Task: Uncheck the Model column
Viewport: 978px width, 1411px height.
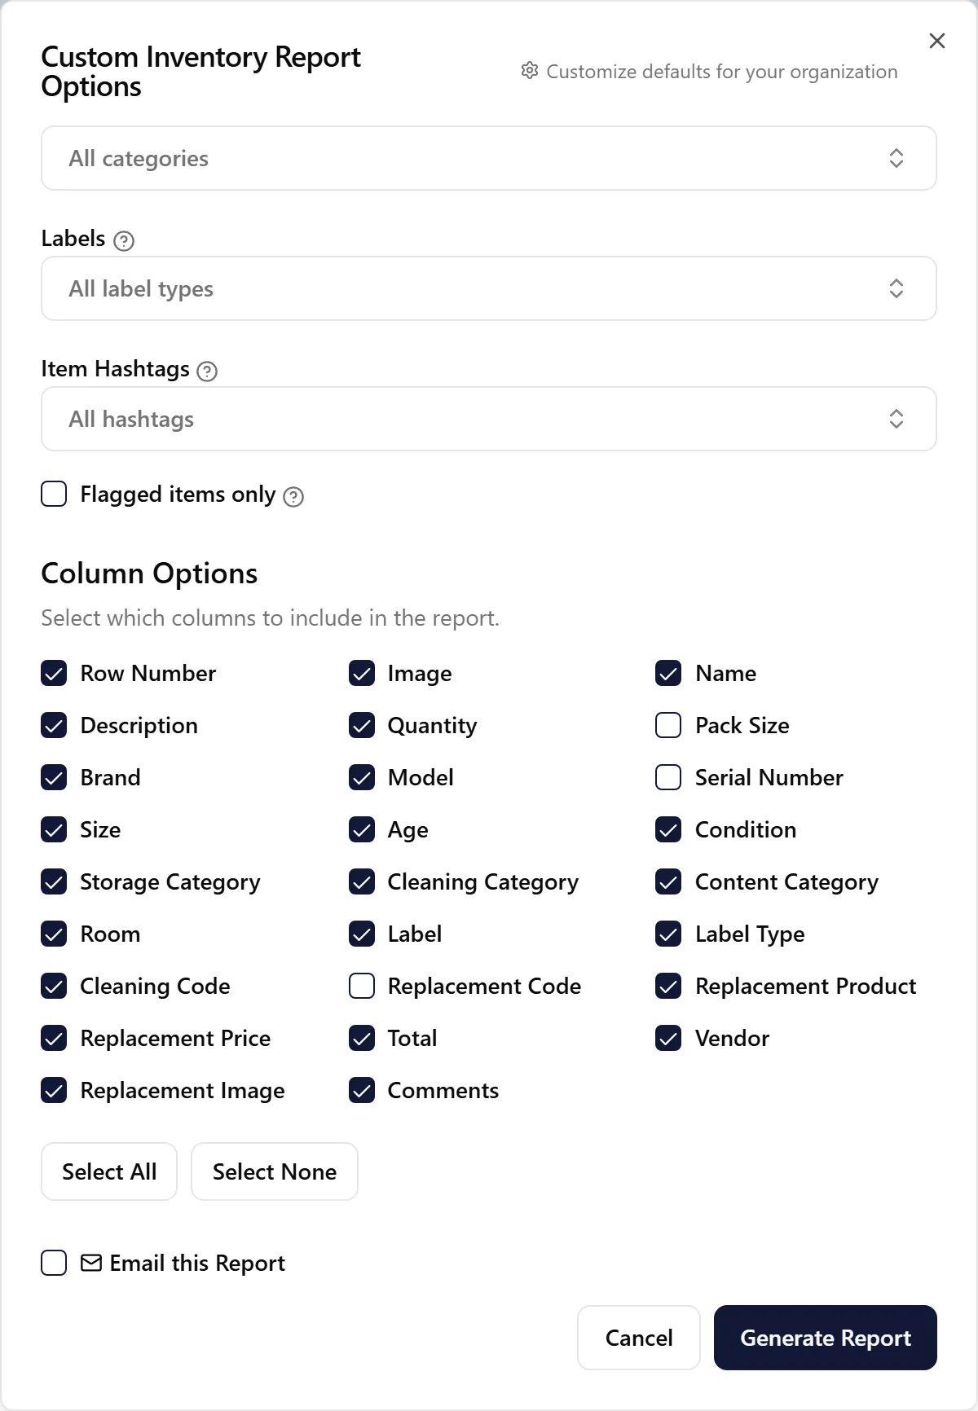Action: pyautogui.click(x=362, y=777)
